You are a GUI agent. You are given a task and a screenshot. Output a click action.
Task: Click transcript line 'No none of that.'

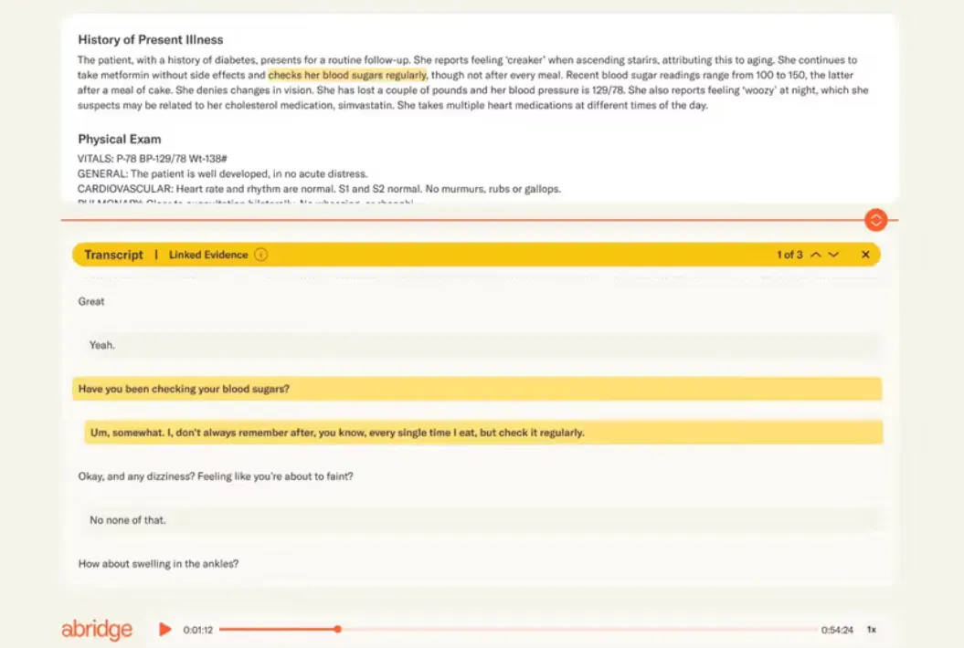483,519
